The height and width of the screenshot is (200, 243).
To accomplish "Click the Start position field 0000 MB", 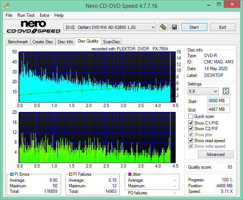I will point(218,101).
